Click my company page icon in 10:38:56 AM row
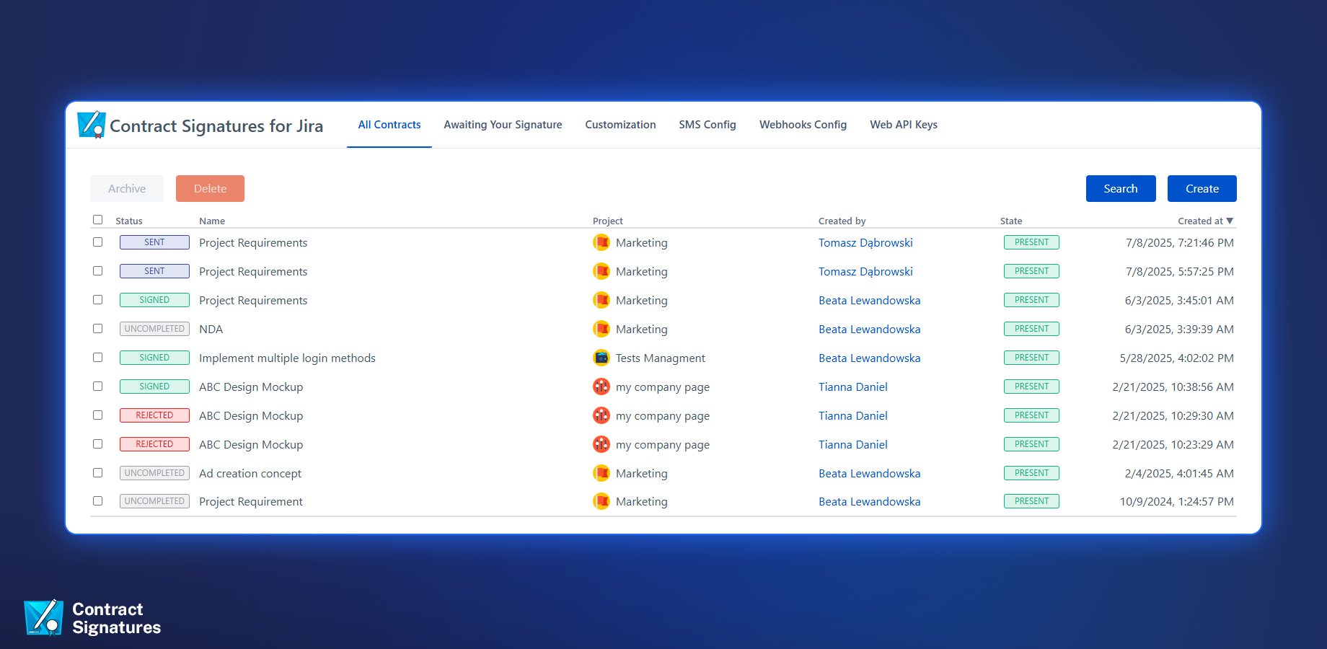 tap(601, 387)
